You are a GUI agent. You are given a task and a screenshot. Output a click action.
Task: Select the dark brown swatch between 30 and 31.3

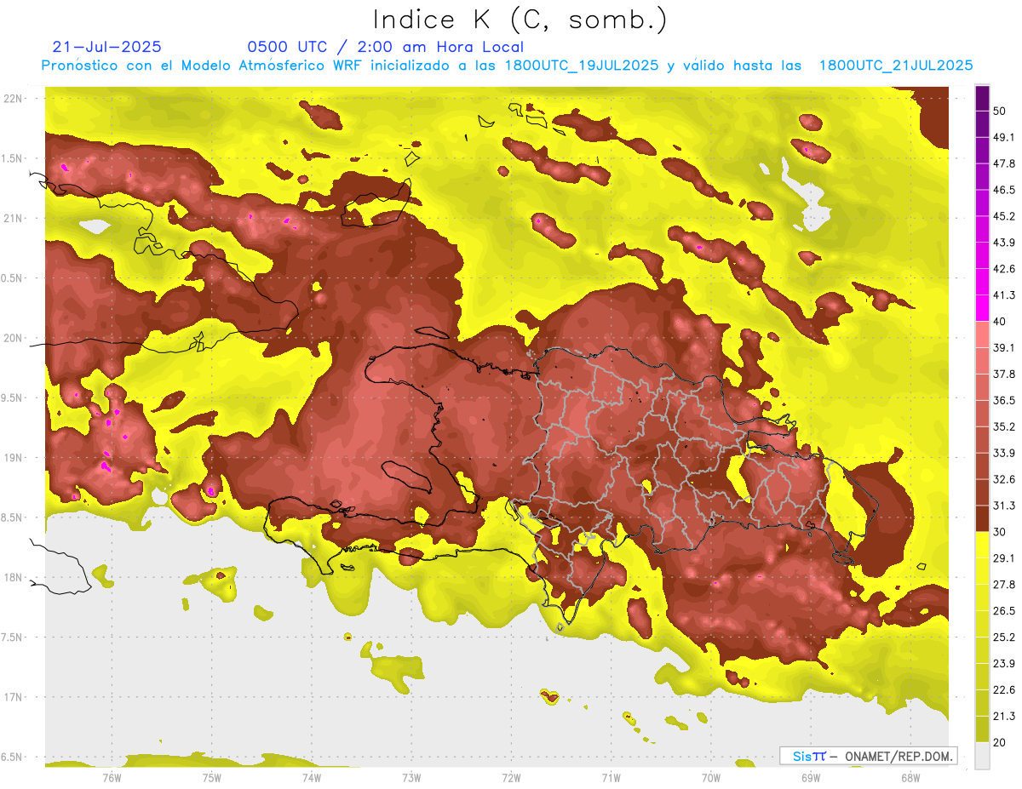(982, 518)
